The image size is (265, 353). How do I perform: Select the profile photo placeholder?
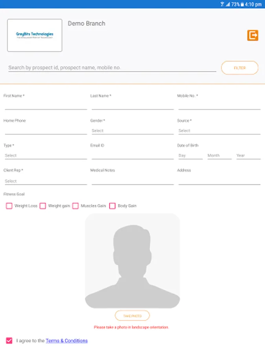point(133,261)
